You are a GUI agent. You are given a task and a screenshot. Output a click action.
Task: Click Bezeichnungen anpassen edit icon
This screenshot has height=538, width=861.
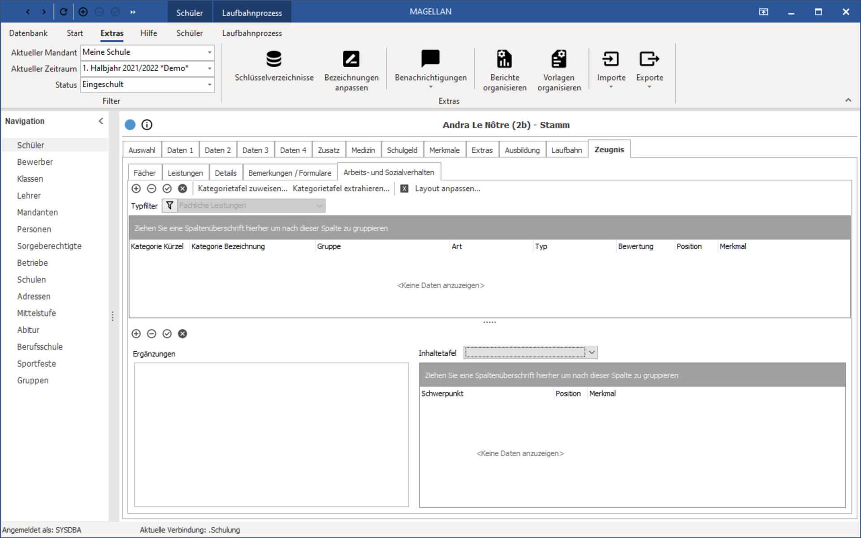point(351,59)
